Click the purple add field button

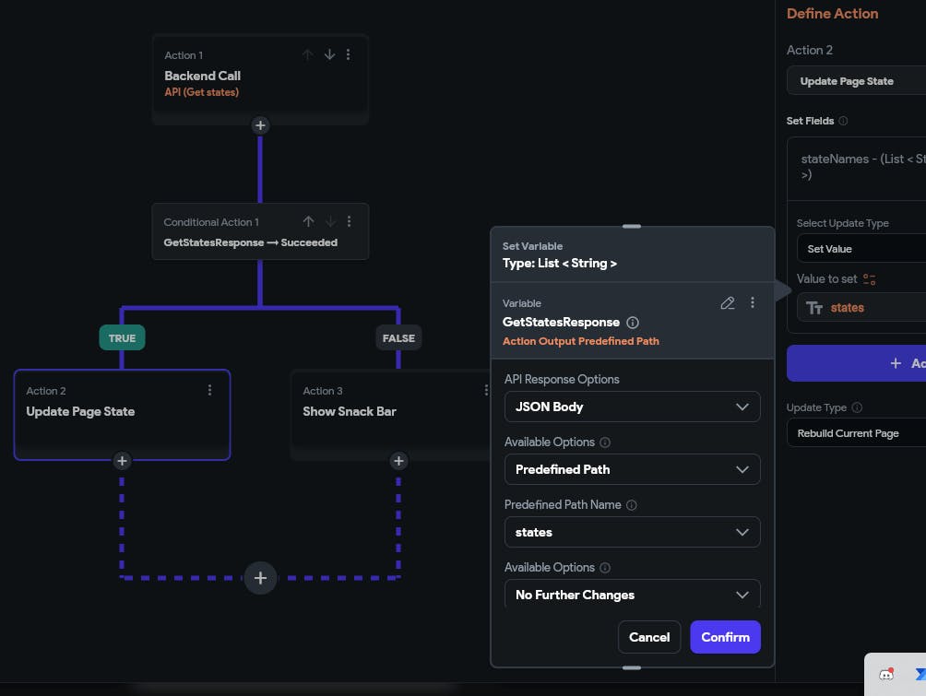click(856, 363)
